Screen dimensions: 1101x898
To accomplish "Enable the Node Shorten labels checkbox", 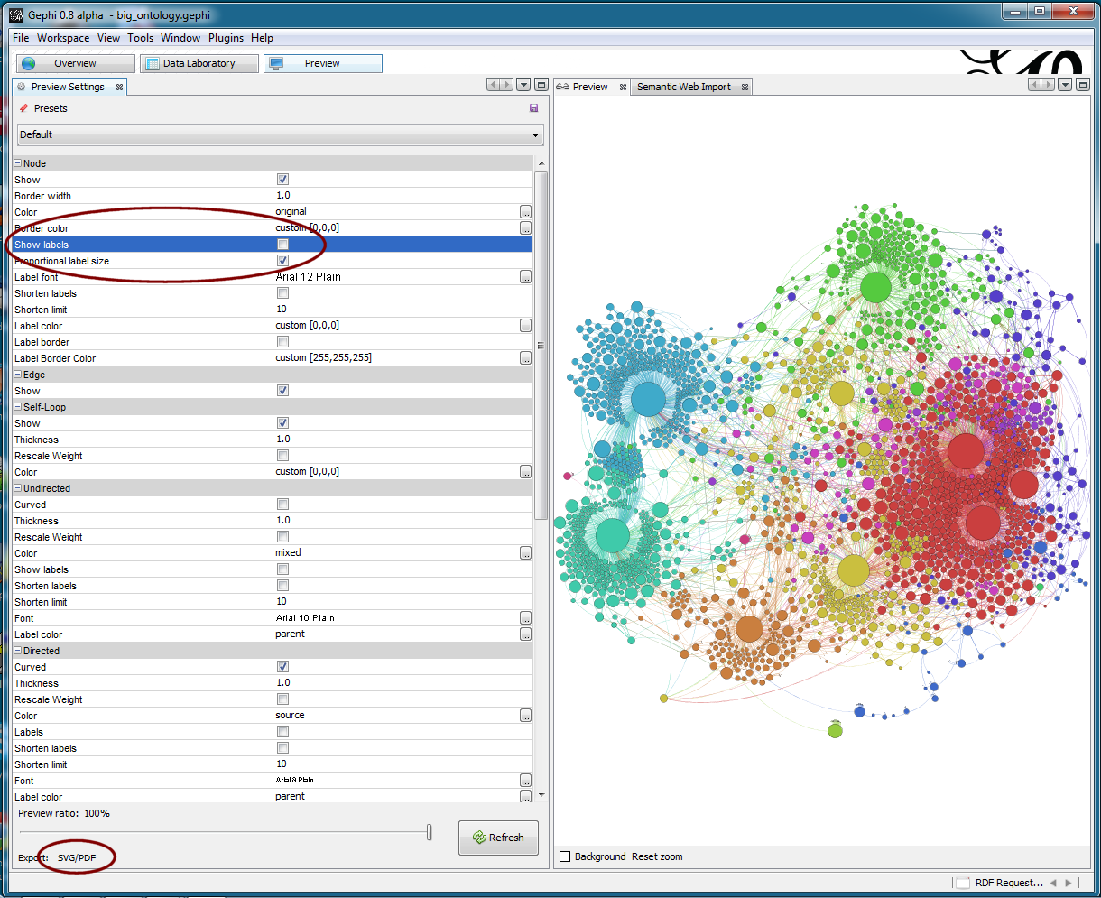I will coord(282,293).
